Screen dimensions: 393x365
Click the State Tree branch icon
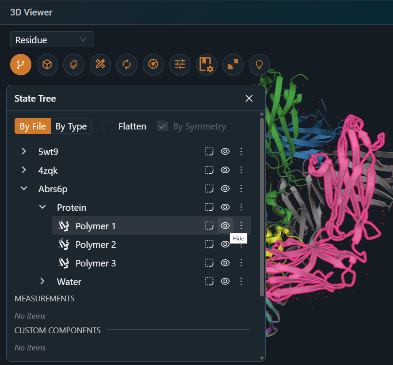click(x=21, y=65)
